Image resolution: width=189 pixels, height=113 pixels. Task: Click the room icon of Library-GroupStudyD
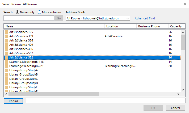[7, 83]
